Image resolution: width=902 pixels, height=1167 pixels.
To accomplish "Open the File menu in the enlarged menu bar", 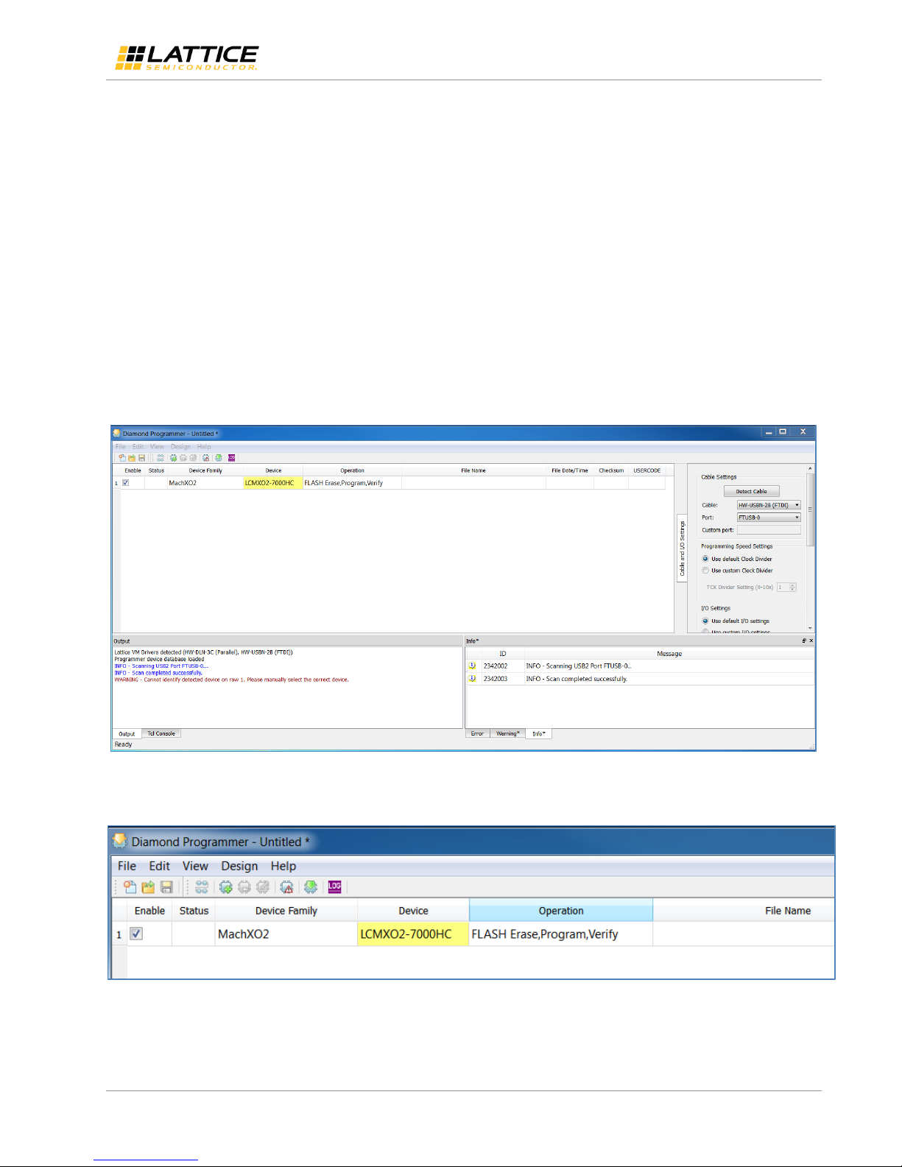I will pyautogui.click(x=127, y=866).
